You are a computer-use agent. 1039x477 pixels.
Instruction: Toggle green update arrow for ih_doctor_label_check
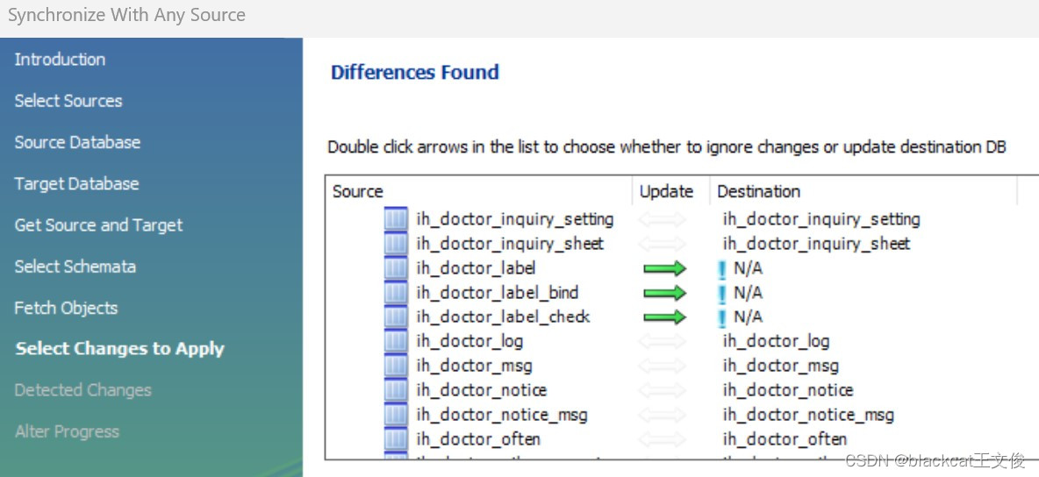click(664, 317)
